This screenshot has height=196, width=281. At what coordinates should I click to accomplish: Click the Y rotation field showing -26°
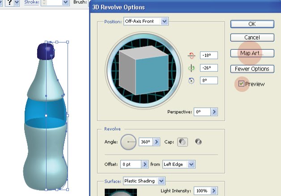click(x=209, y=68)
